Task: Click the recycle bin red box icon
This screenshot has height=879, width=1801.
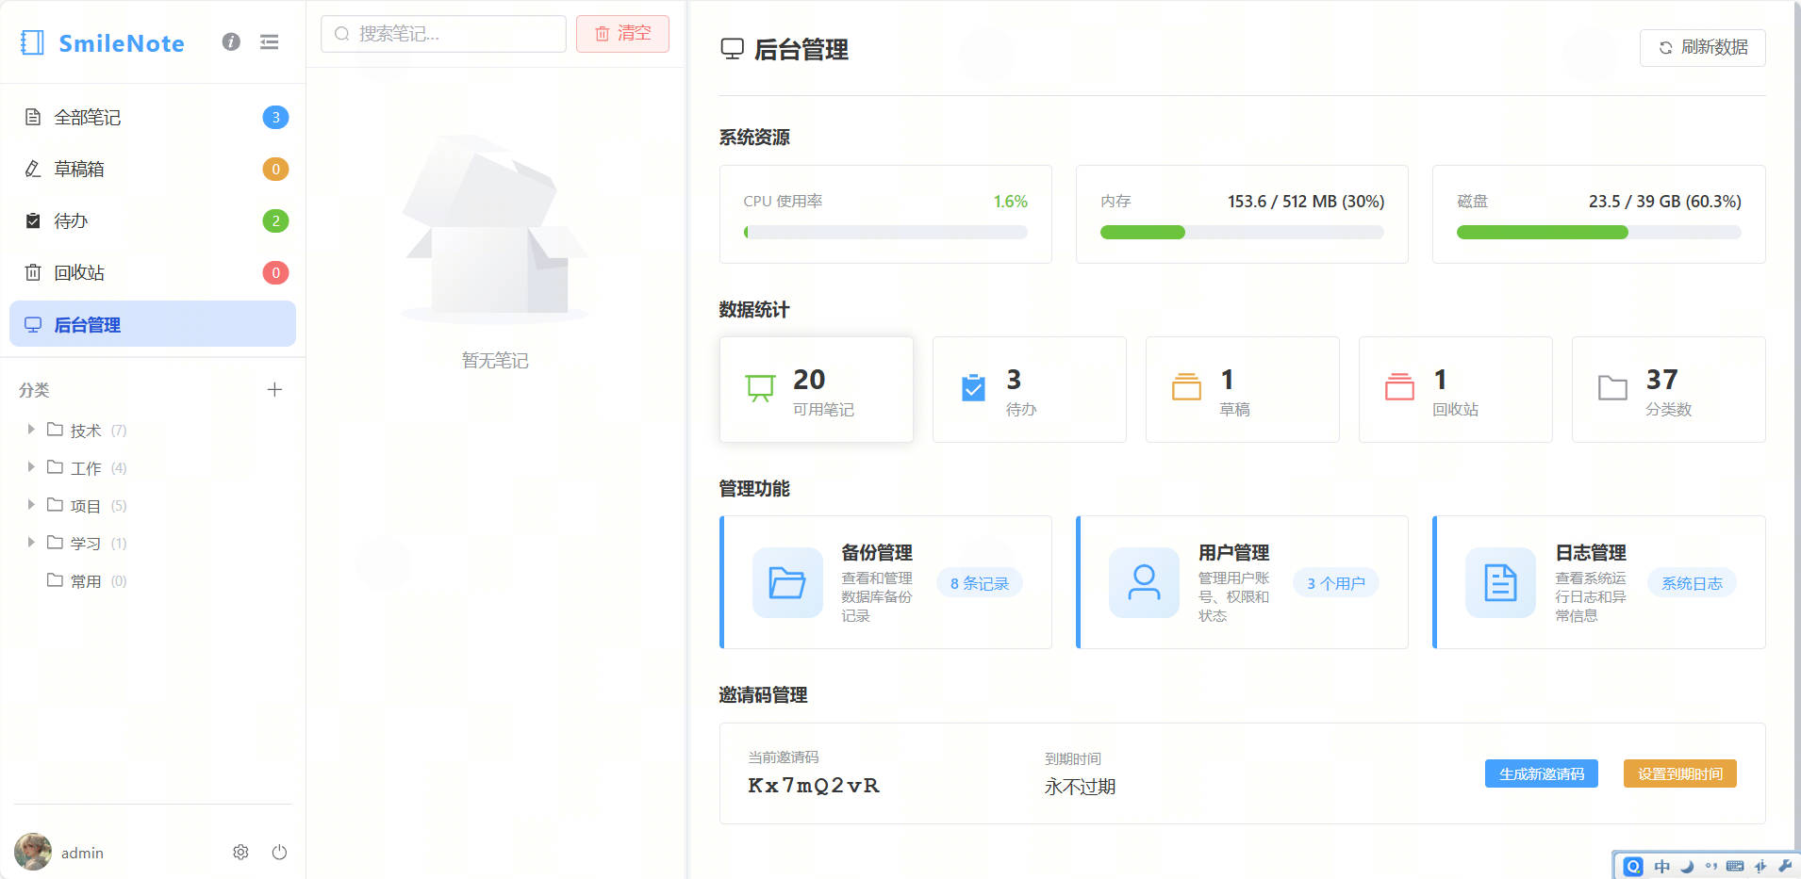Action: pos(1399,387)
